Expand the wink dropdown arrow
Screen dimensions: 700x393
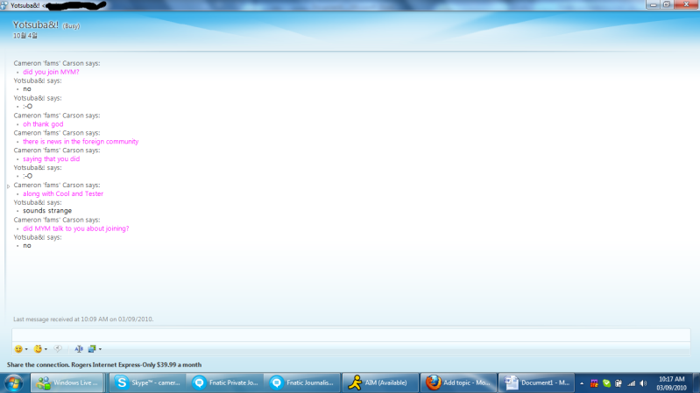pos(46,349)
